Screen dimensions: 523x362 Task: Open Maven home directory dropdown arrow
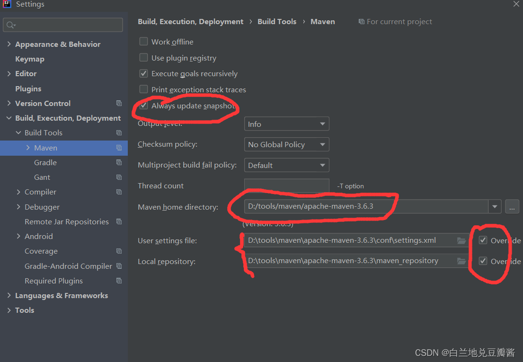(495, 207)
